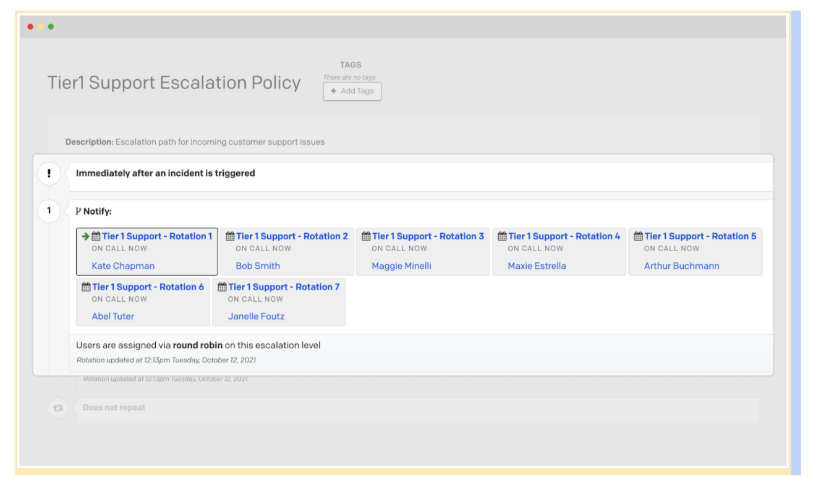Click the level 1 escalation step circle
This screenshot has width=821, height=496.
coord(49,211)
